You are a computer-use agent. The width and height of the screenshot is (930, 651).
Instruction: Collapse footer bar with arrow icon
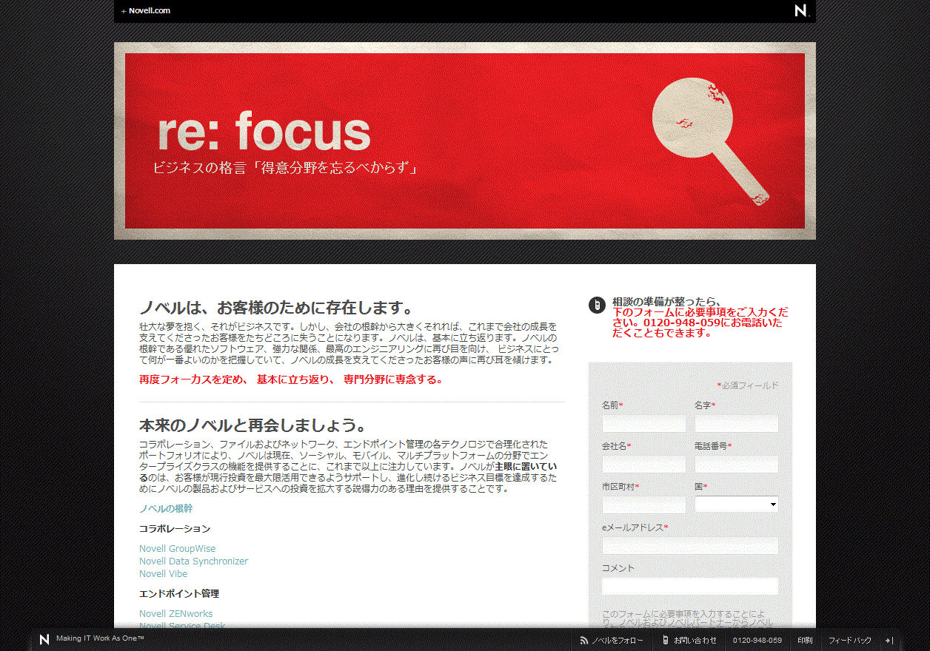[889, 641]
